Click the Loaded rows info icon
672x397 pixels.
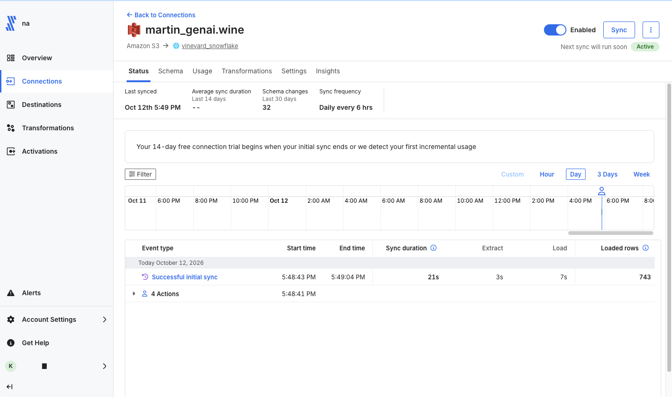click(x=646, y=248)
